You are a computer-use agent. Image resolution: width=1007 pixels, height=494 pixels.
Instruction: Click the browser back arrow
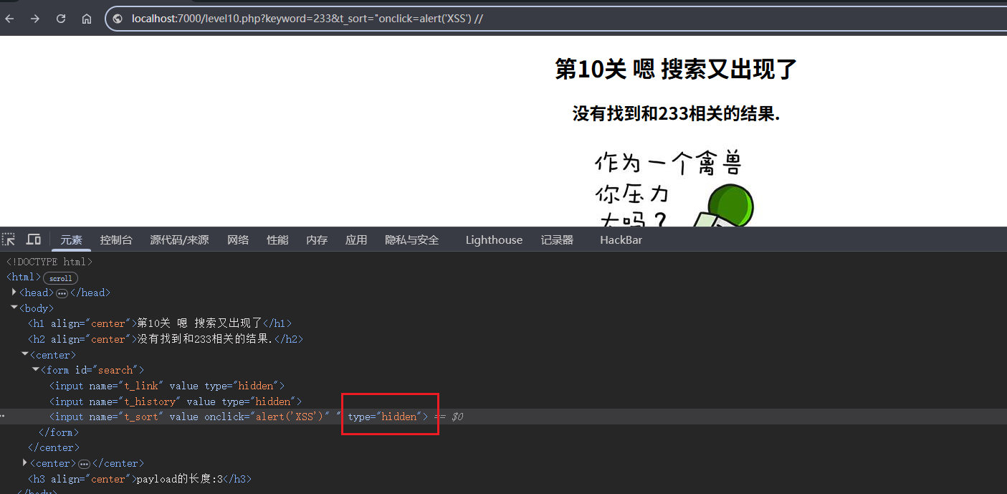point(9,19)
